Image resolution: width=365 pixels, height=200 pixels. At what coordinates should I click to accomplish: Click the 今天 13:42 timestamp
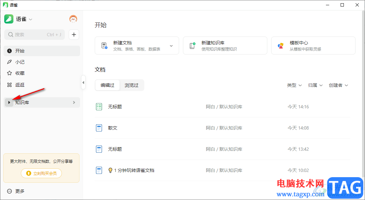click(298, 149)
